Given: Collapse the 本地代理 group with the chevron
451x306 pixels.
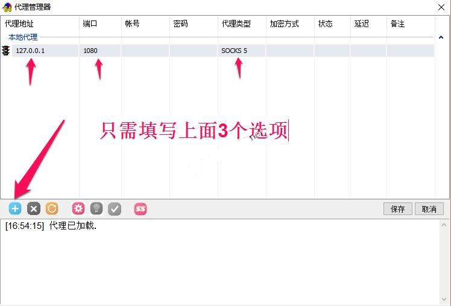Looking at the screenshot, I should click(x=441, y=37).
